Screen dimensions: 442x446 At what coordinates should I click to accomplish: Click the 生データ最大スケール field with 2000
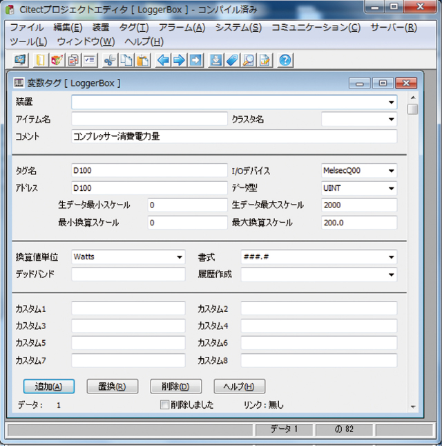tap(359, 205)
